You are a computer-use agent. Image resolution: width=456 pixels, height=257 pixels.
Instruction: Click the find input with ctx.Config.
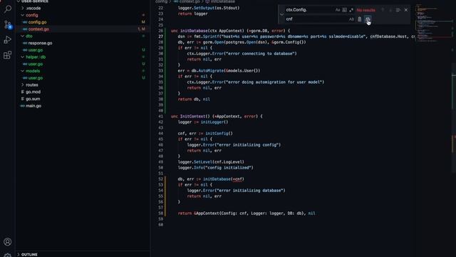pos(309,10)
